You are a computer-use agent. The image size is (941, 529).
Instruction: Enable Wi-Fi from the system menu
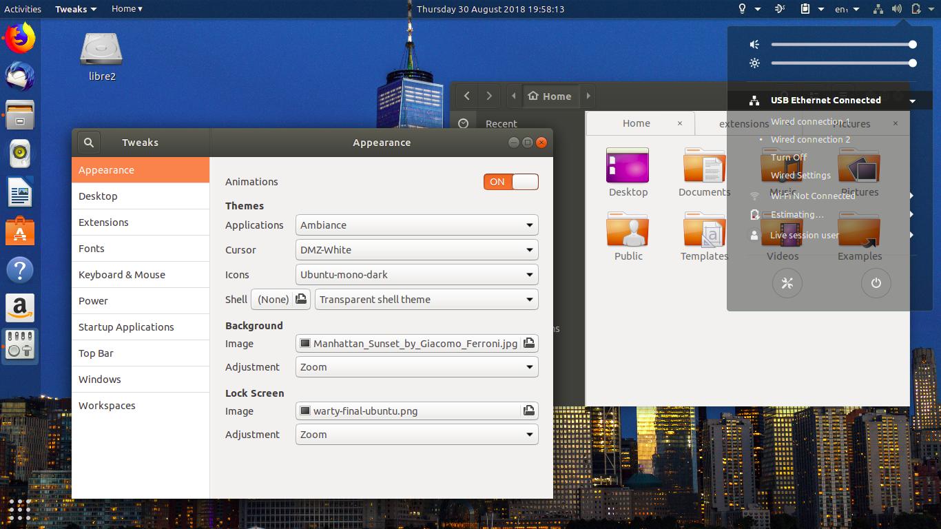pos(812,196)
